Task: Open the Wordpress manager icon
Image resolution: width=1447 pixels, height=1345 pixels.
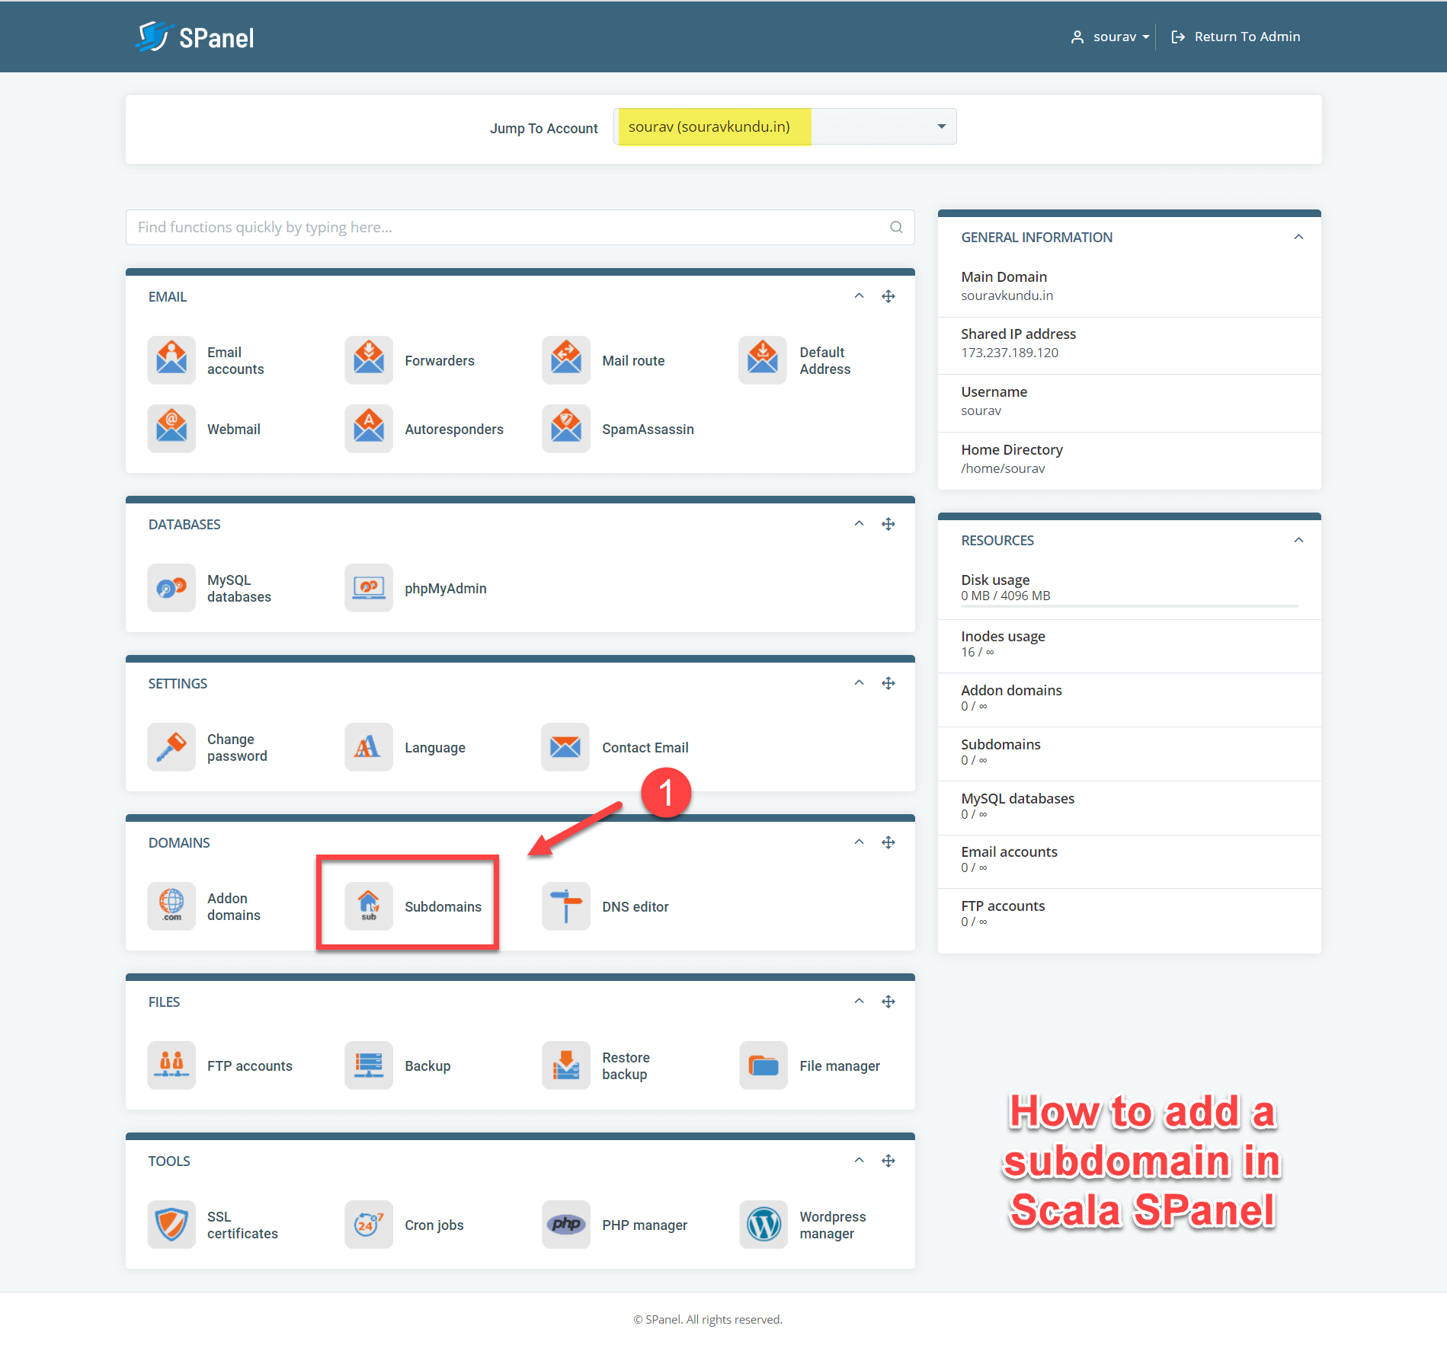Action: tap(763, 1225)
